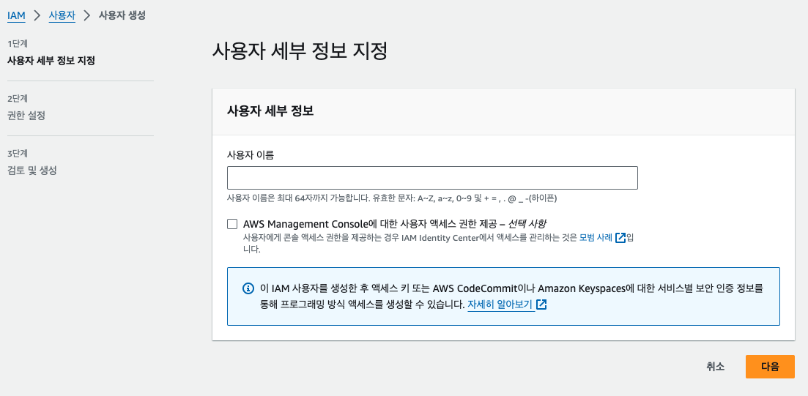Open the 모범 사례 link
Viewport: 808px width, 396px height.
(x=596, y=238)
